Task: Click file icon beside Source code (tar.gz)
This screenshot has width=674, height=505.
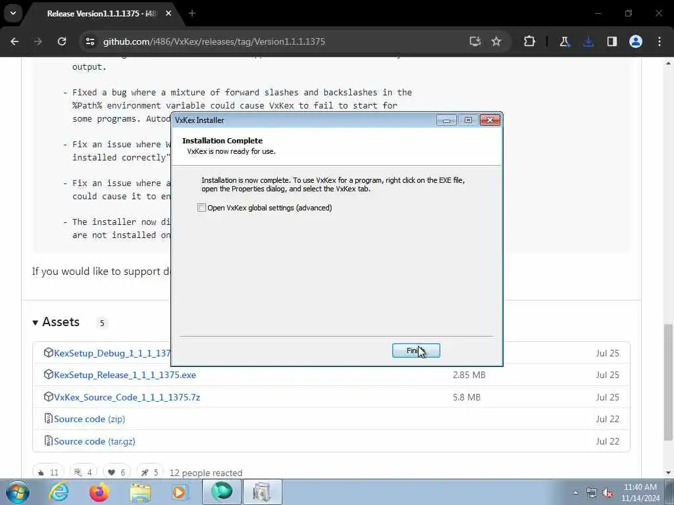Action: [x=49, y=441]
